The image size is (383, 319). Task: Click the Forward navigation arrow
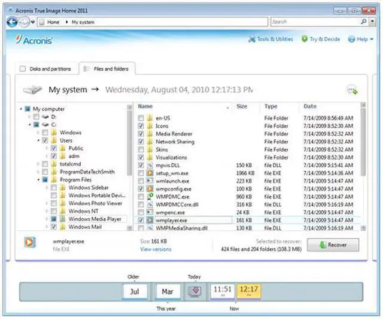[24, 22]
